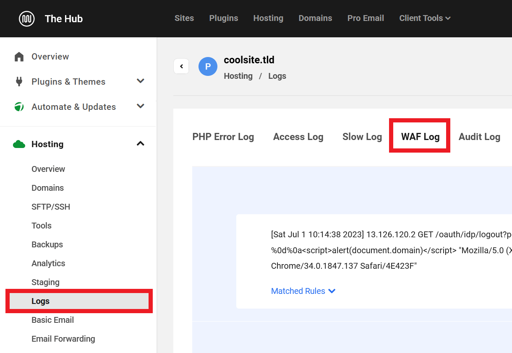Open the Client Tools dropdown menu
The width and height of the screenshot is (512, 353).
point(425,18)
